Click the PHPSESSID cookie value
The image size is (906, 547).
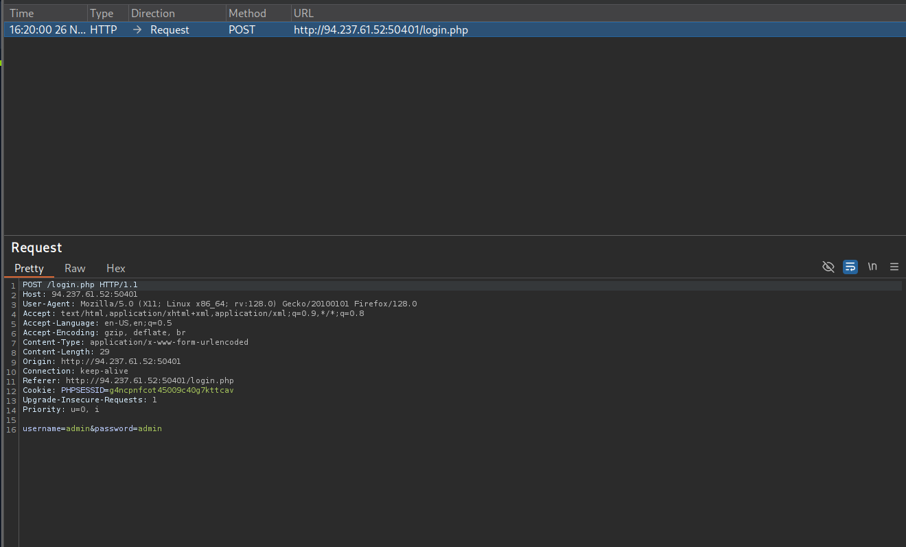pos(171,390)
